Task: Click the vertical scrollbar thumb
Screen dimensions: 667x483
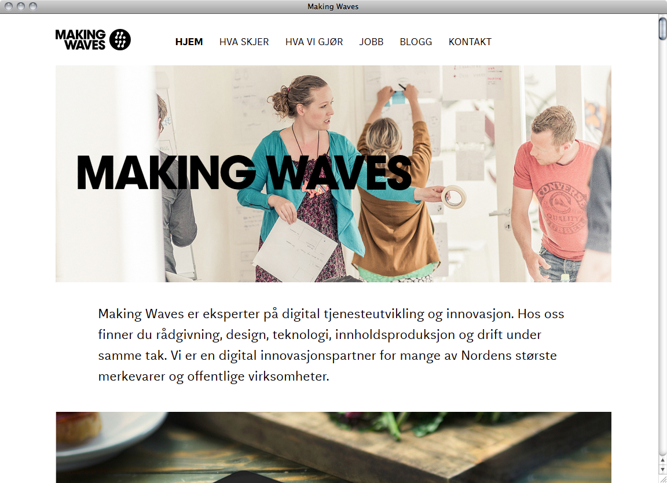Action: [662, 28]
